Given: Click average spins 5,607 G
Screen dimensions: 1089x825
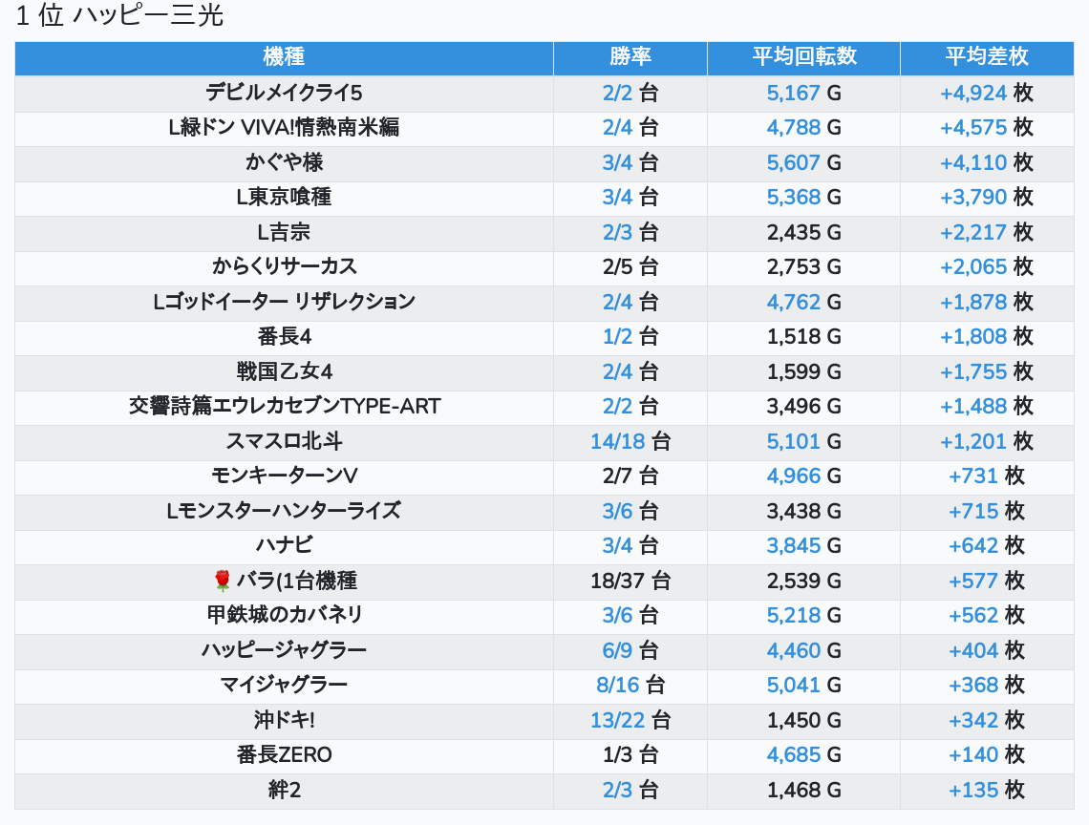Looking at the screenshot, I should [x=803, y=162].
